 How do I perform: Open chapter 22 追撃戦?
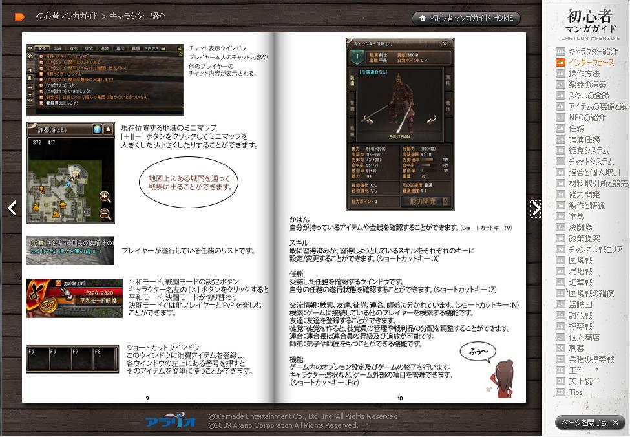pos(574,282)
